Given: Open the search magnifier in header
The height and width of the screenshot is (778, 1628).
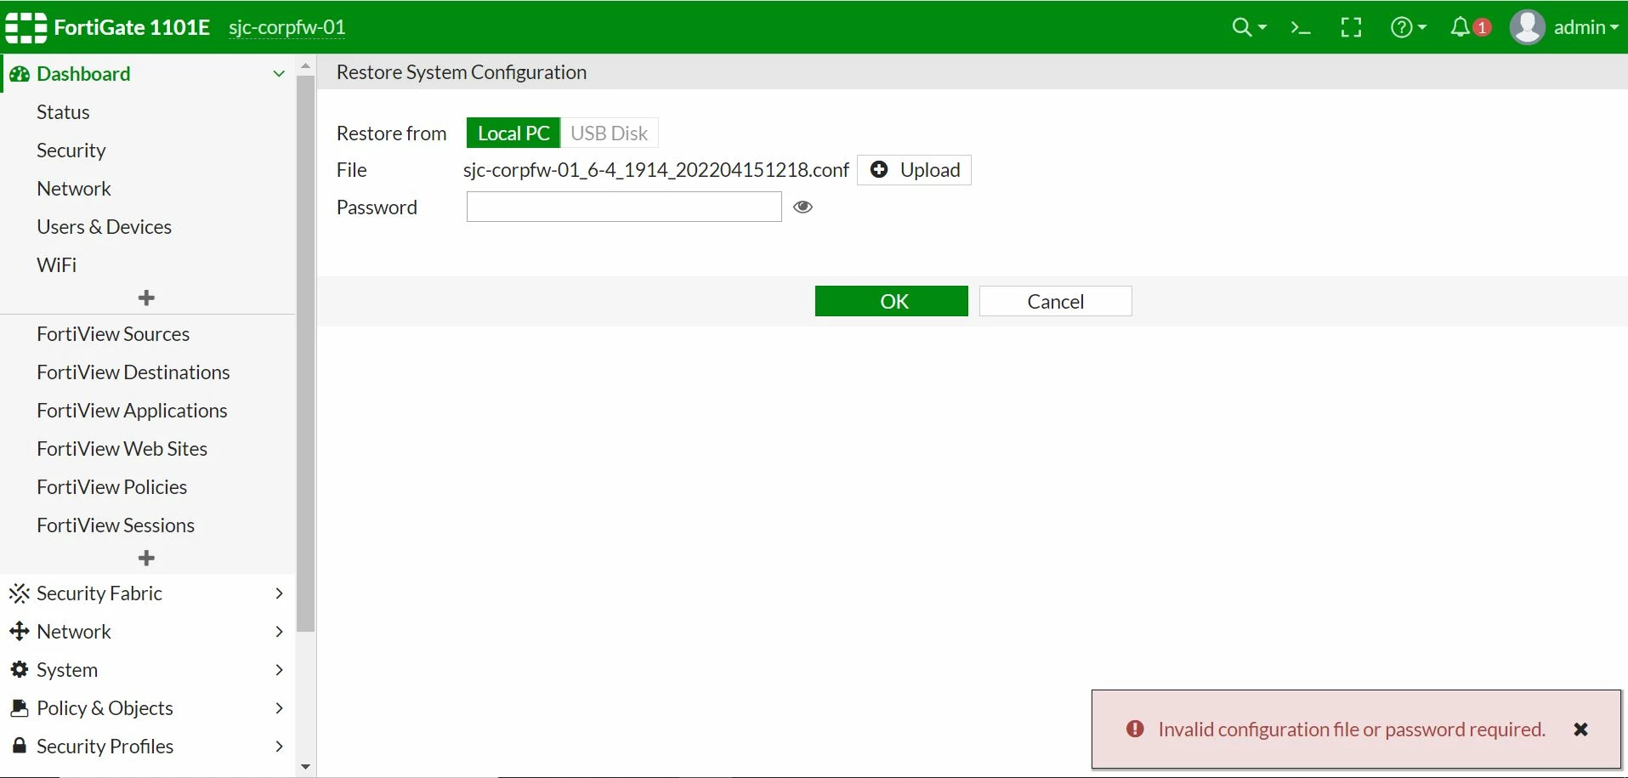Looking at the screenshot, I should pyautogui.click(x=1242, y=27).
